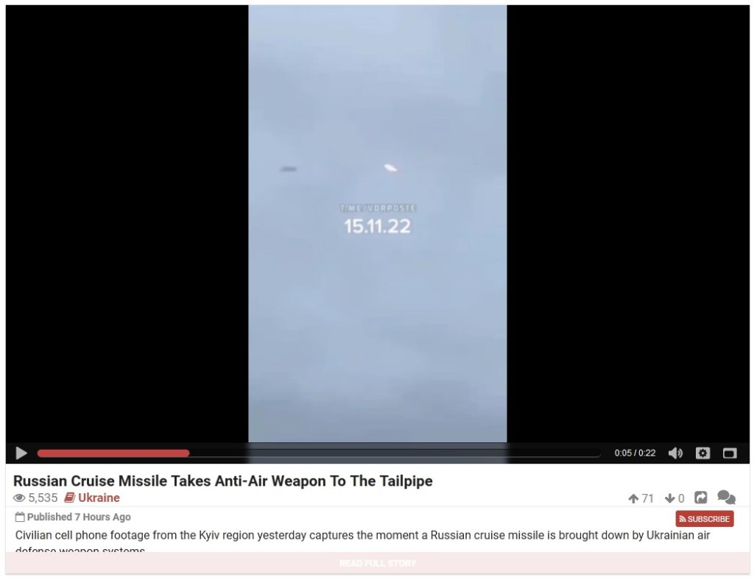This screenshot has height=580, width=754.
Task: Click the video frame showing the 15.11.22 date
Action: point(378,224)
